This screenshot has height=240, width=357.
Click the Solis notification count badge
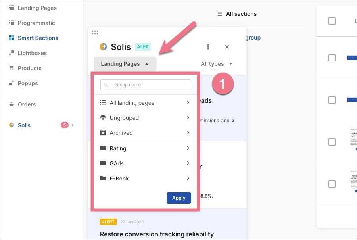click(64, 125)
